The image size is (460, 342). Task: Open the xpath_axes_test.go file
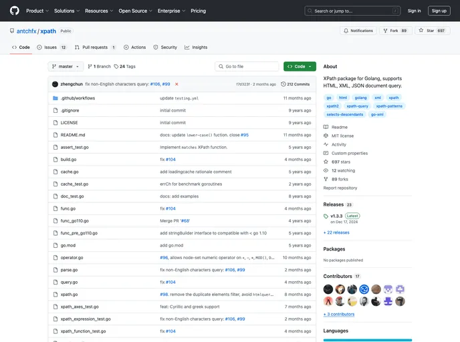click(x=80, y=307)
